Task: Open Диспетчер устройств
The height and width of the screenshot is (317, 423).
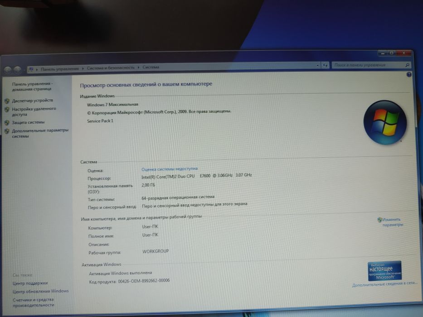Action: click(32, 100)
